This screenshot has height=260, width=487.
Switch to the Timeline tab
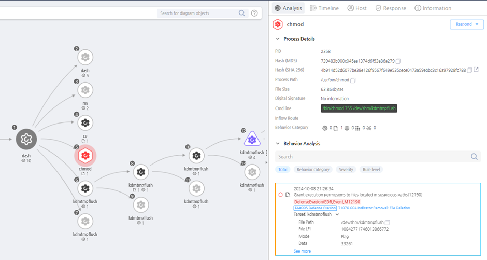coord(324,8)
